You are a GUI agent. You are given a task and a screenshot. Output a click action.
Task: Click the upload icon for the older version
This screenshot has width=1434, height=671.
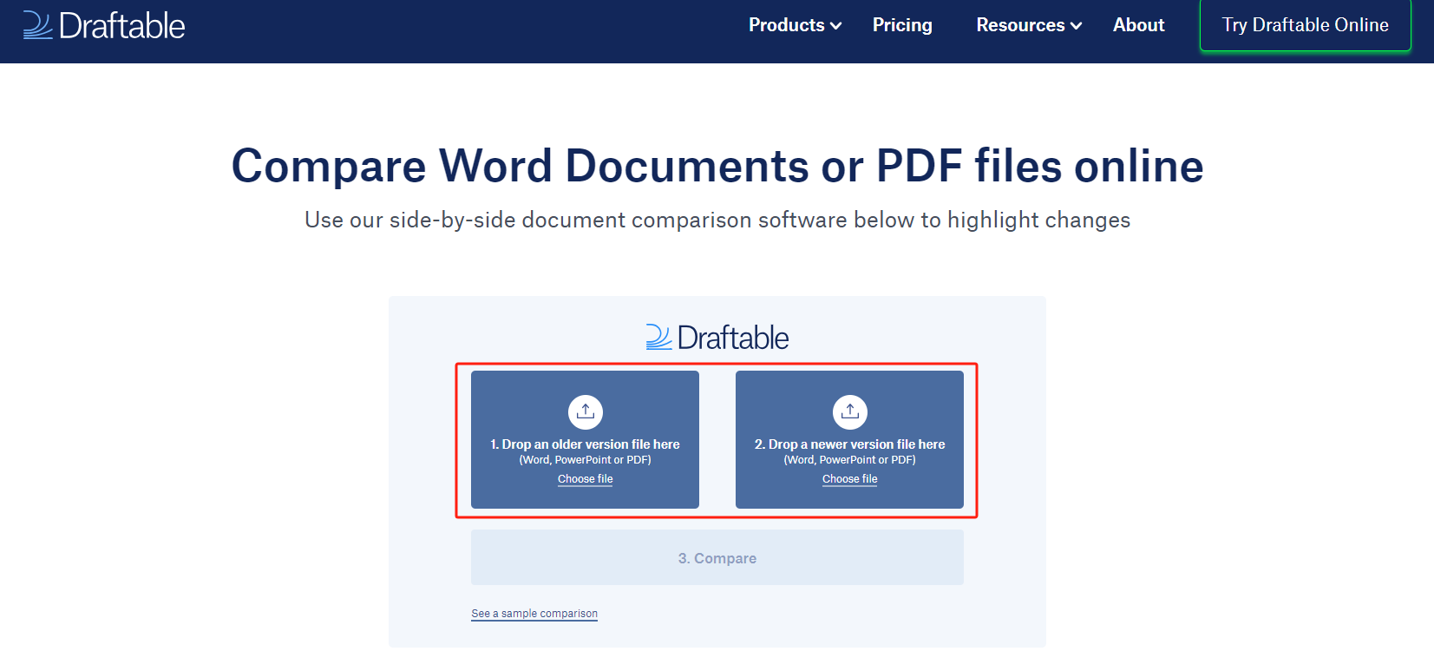point(586,411)
